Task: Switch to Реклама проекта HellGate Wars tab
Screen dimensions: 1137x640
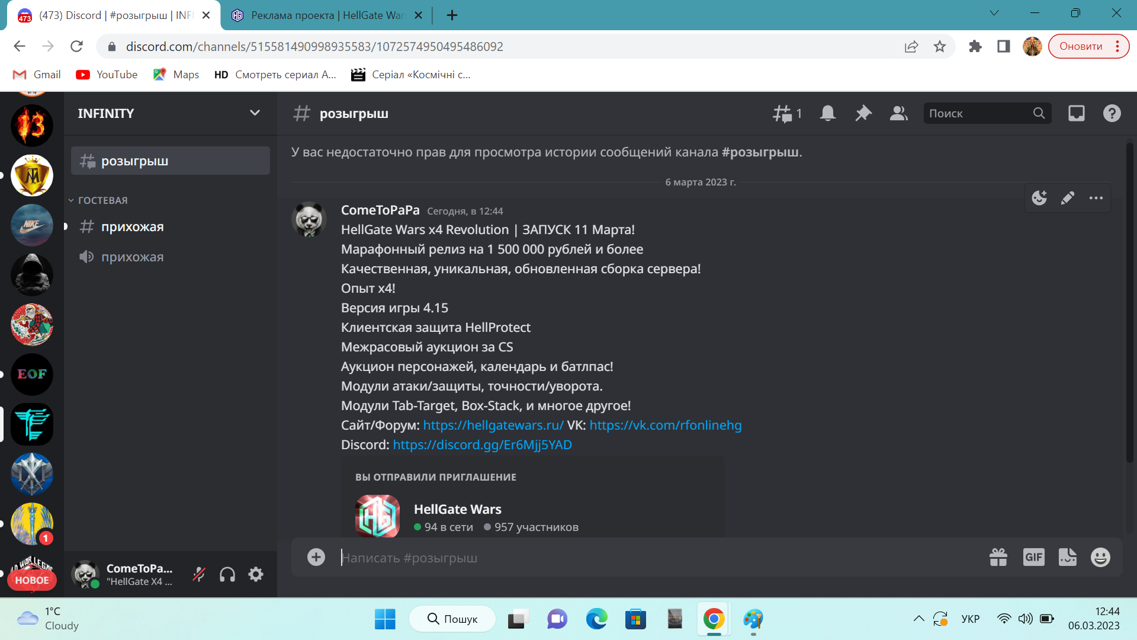Action: point(326,15)
